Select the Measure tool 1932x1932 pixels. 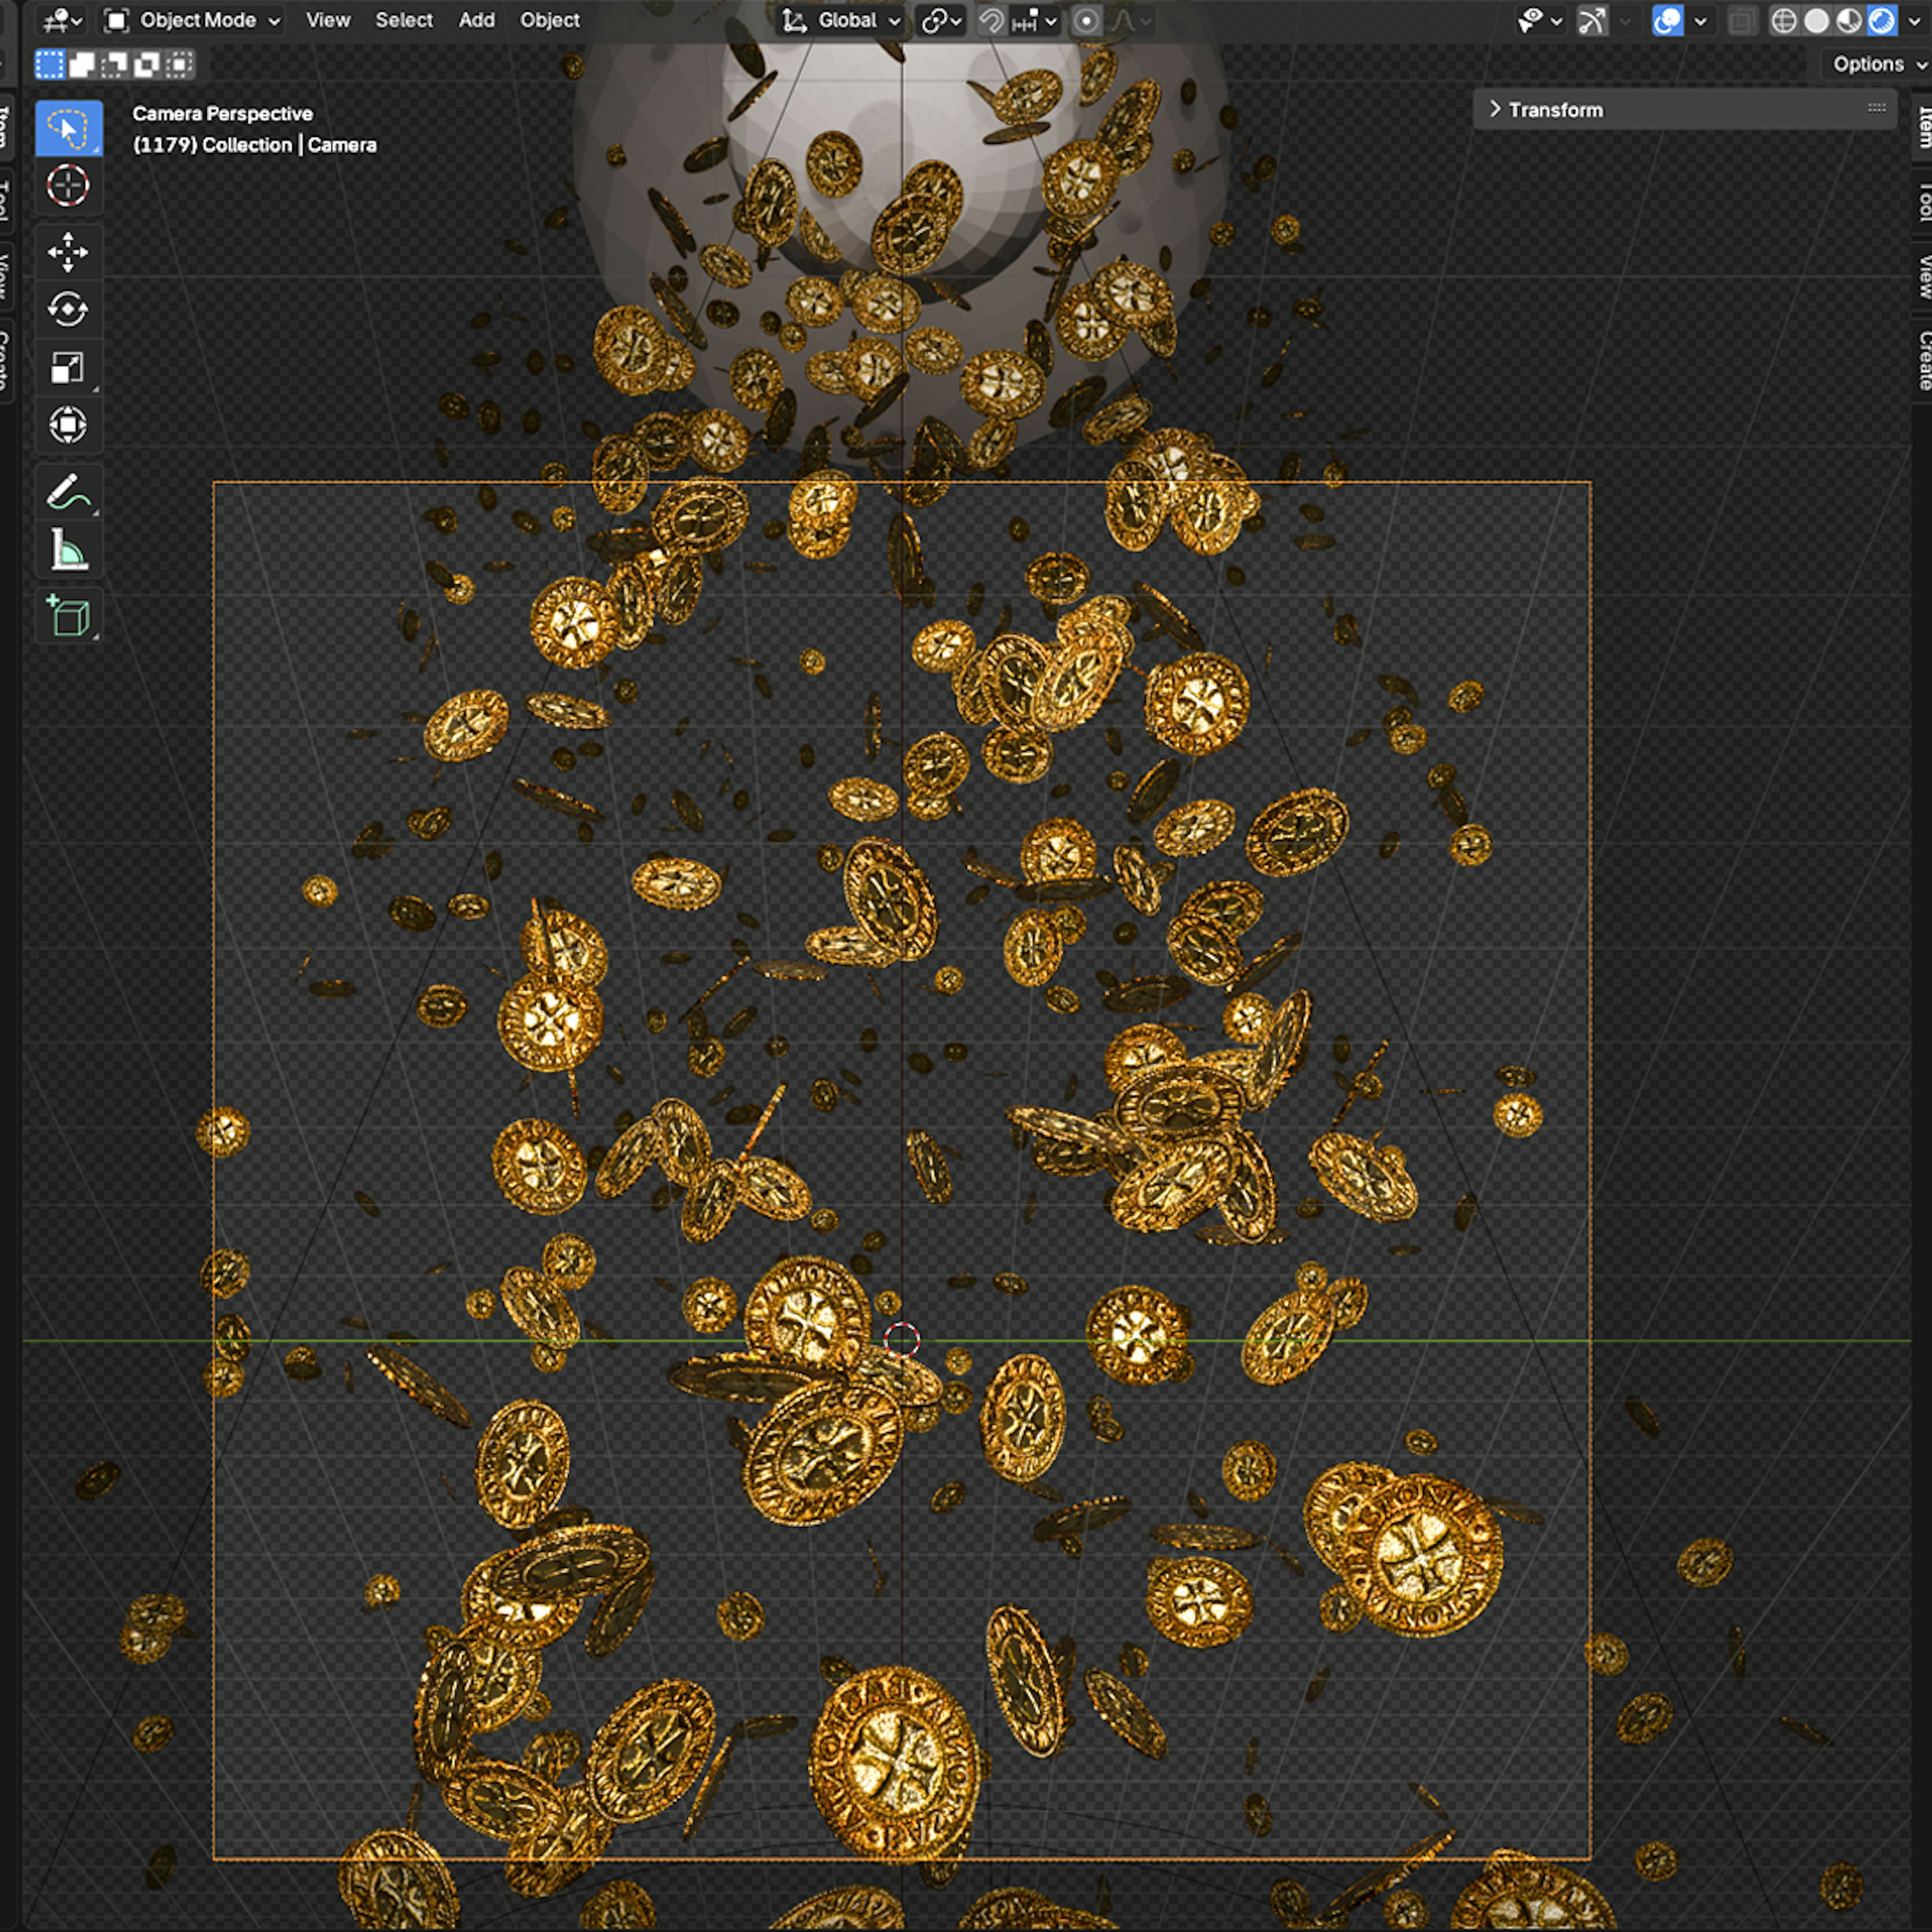[67, 550]
